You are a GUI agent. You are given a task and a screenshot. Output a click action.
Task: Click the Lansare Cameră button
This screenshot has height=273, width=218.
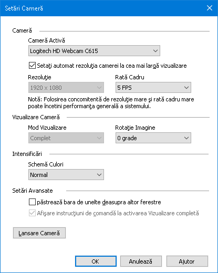[x=39, y=233]
